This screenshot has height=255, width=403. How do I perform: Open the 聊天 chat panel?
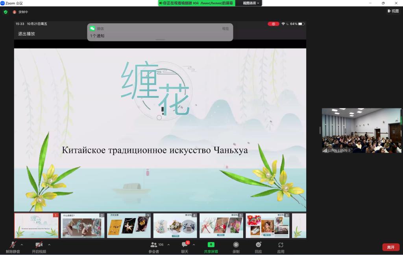185,245
